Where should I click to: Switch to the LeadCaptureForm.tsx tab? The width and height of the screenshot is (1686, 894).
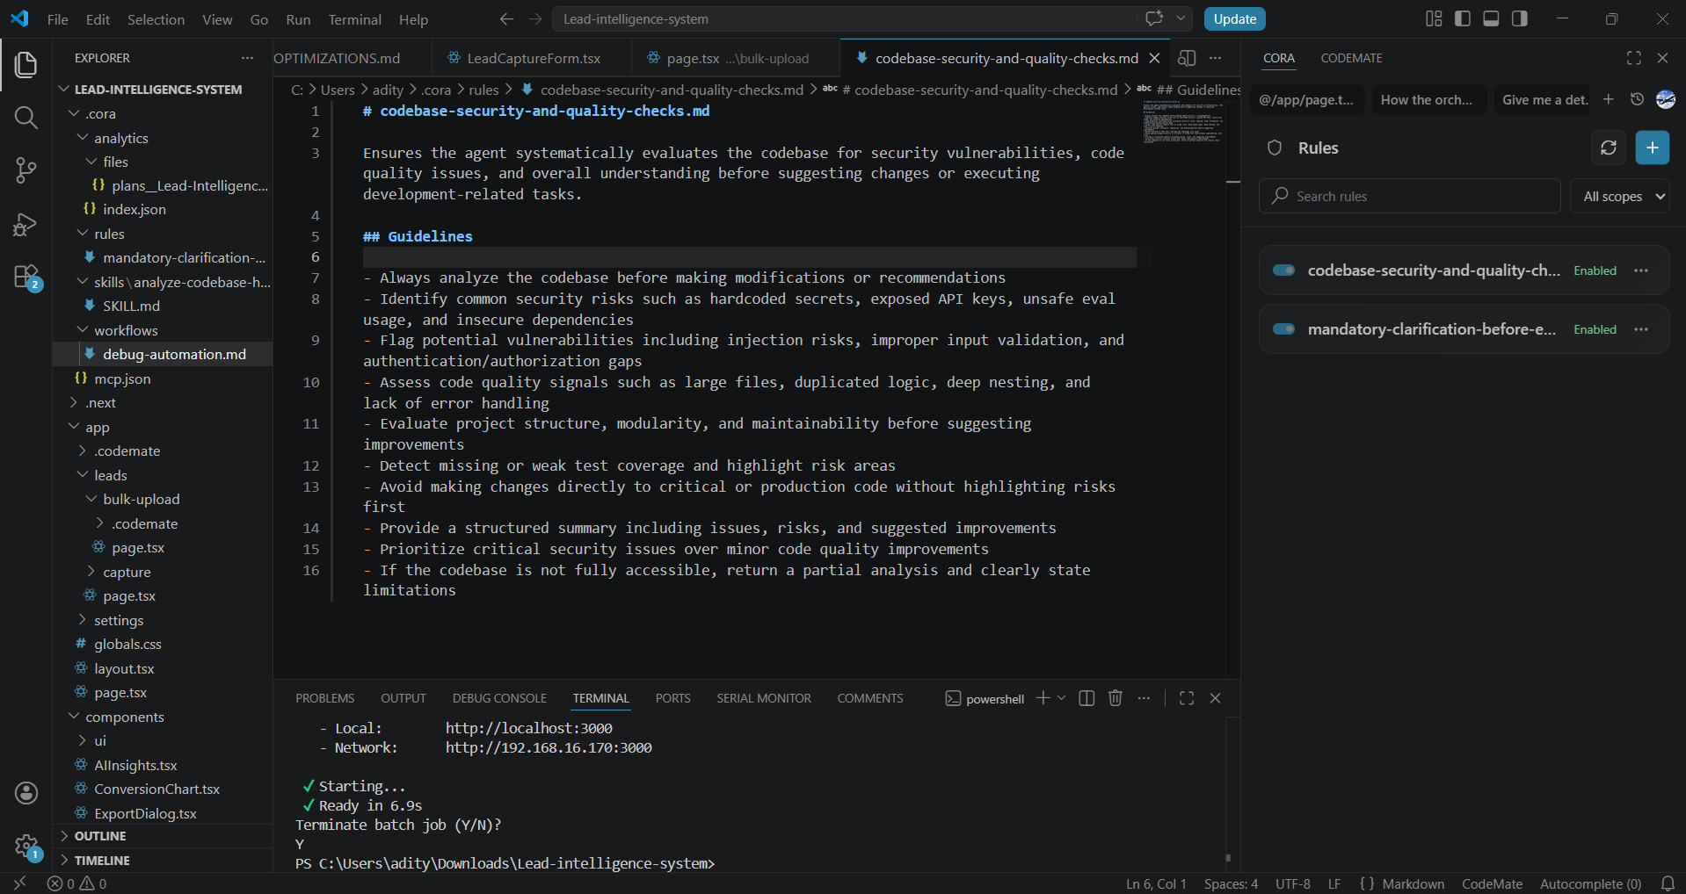533,58
